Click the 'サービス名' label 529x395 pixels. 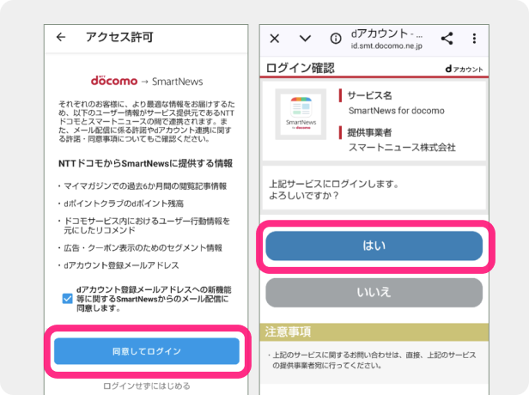(369, 95)
